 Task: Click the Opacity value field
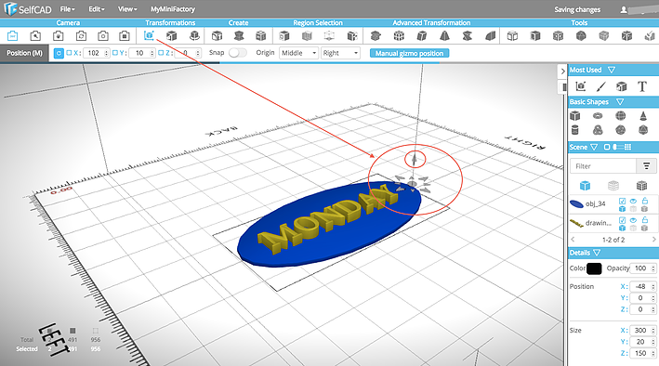coord(643,268)
